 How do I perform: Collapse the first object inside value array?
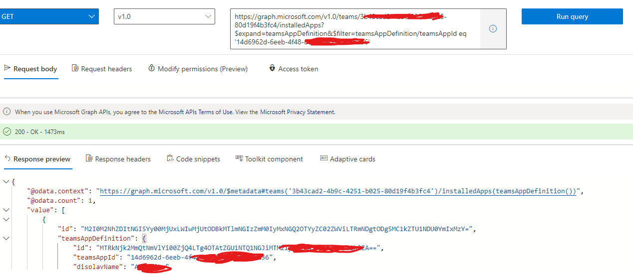tap(5, 220)
